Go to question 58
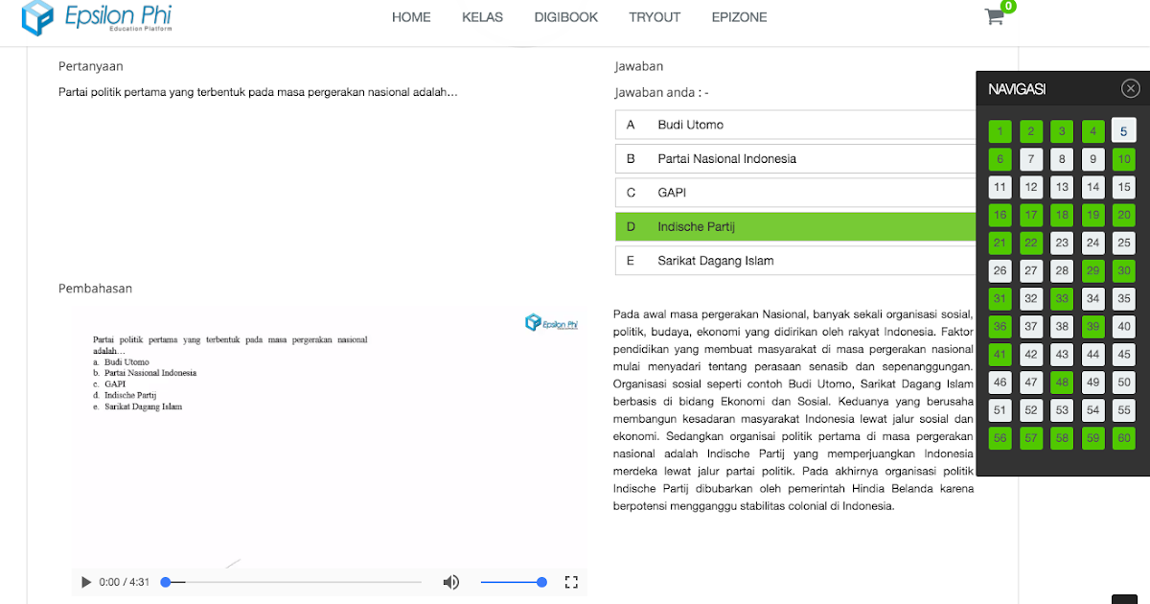Screen dimensions: 1150x604 pos(1062,437)
